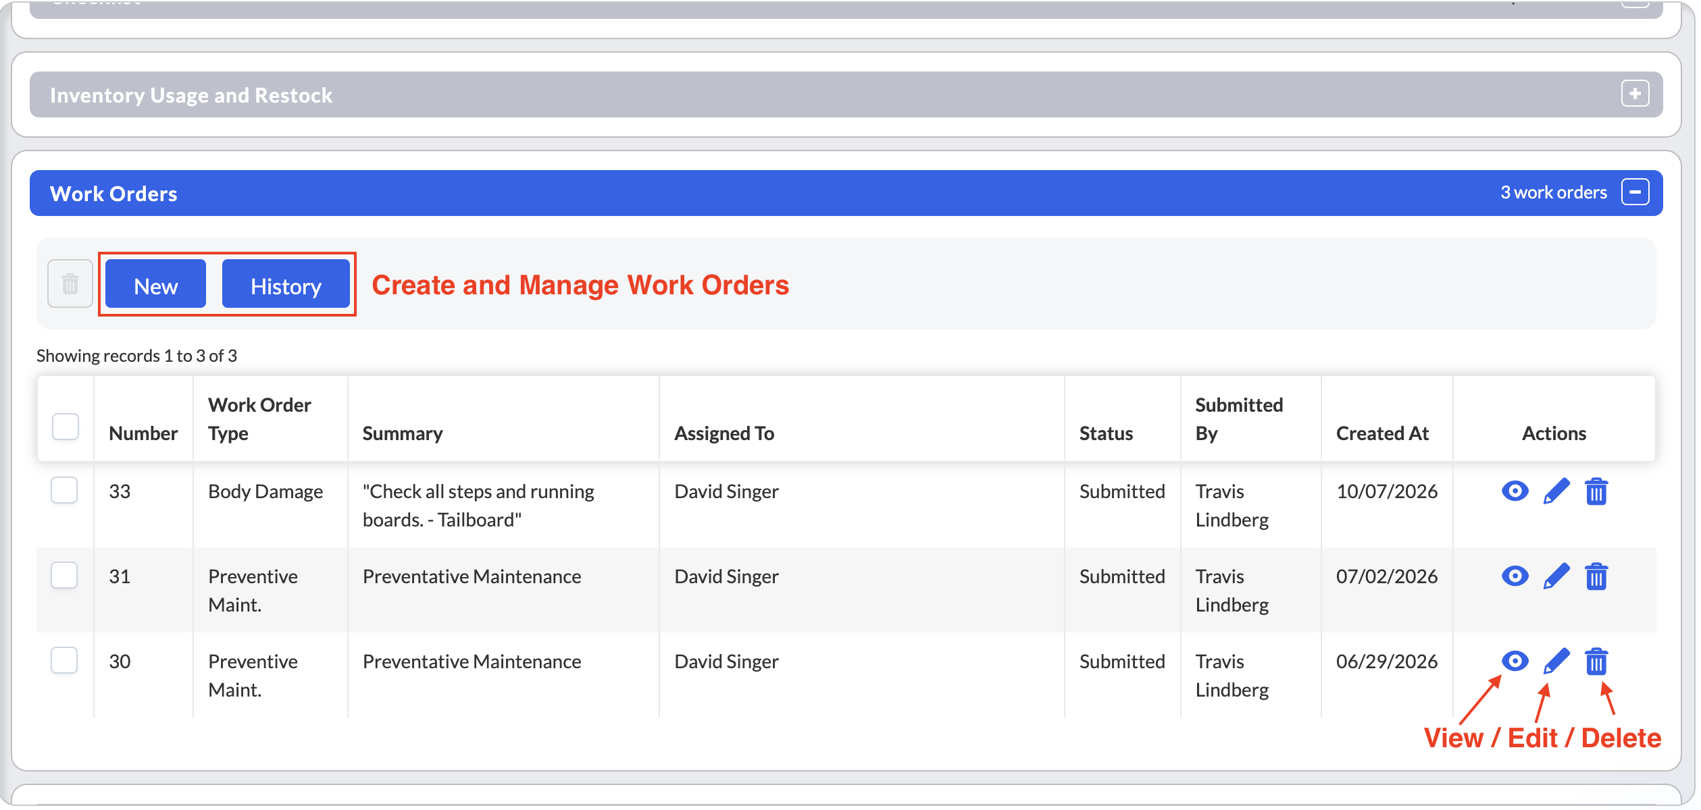Check the box for work order 31

coord(64,575)
